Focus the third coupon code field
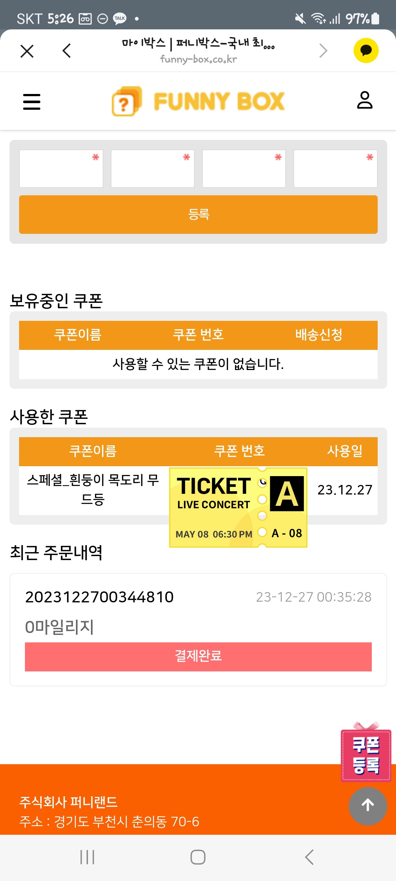Image resolution: width=396 pixels, height=881 pixels. tap(244, 169)
